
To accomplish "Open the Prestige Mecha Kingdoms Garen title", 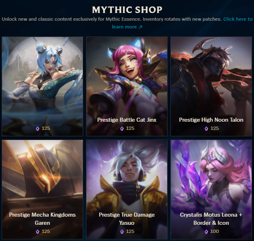I will pos(42,219).
